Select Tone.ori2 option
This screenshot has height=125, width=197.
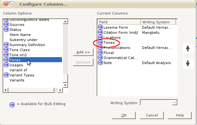(x=18, y=55)
